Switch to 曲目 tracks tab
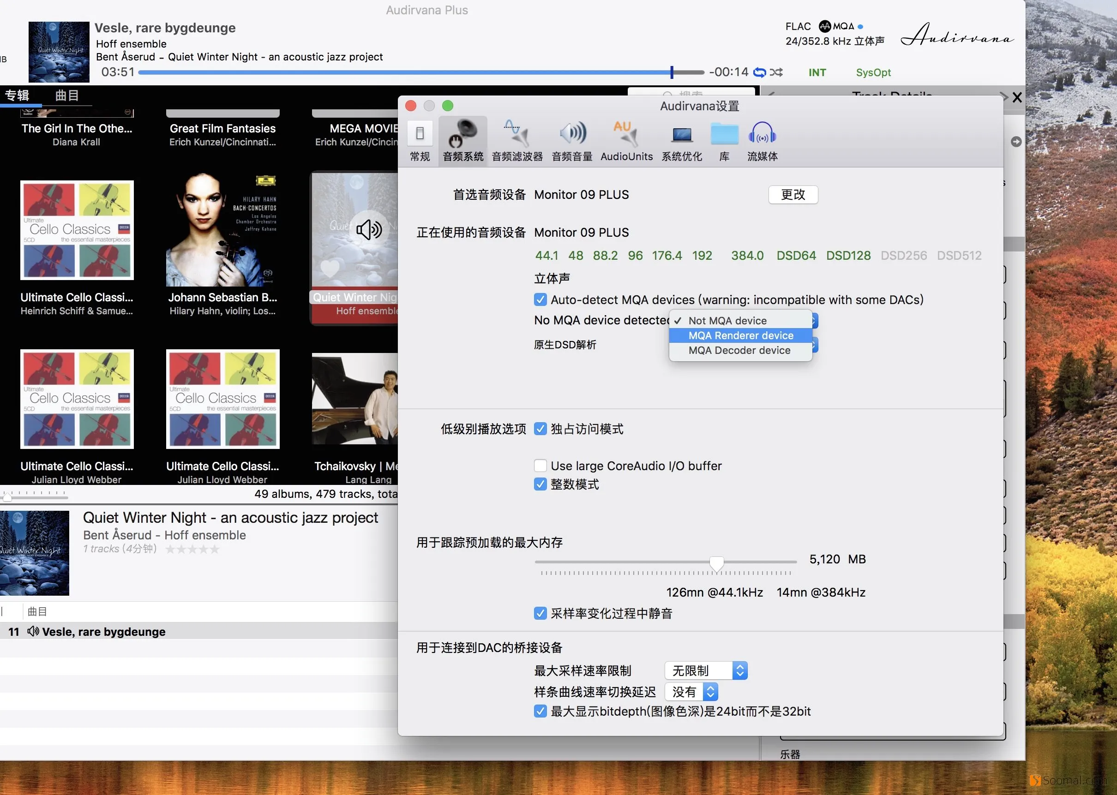The height and width of the screenshot is (795, 1117). pyautogui.click(x=66, y=95)
